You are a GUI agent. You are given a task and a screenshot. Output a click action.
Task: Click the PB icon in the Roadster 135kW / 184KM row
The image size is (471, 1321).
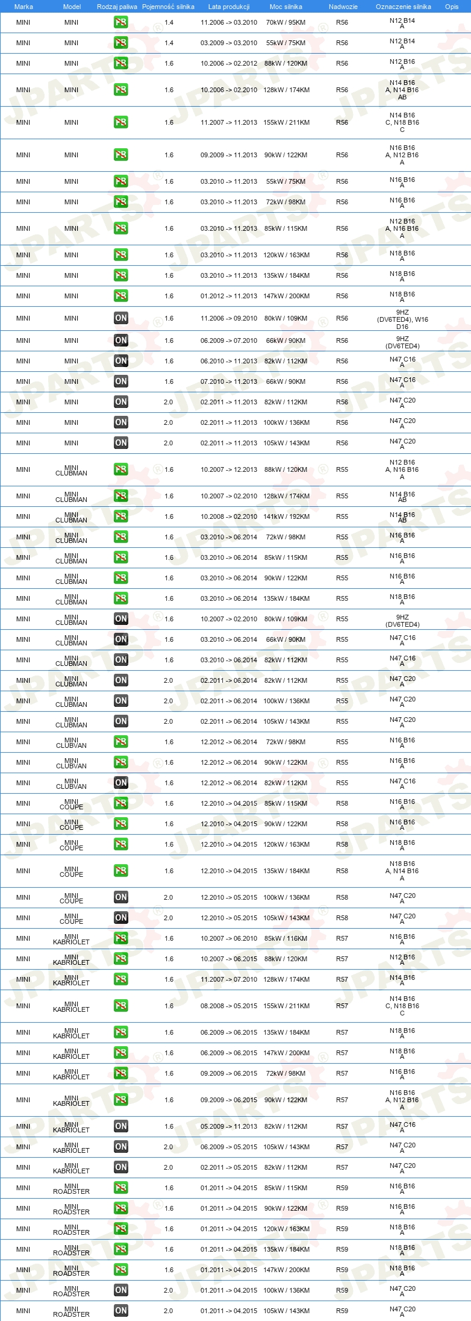pos(121,1249)
